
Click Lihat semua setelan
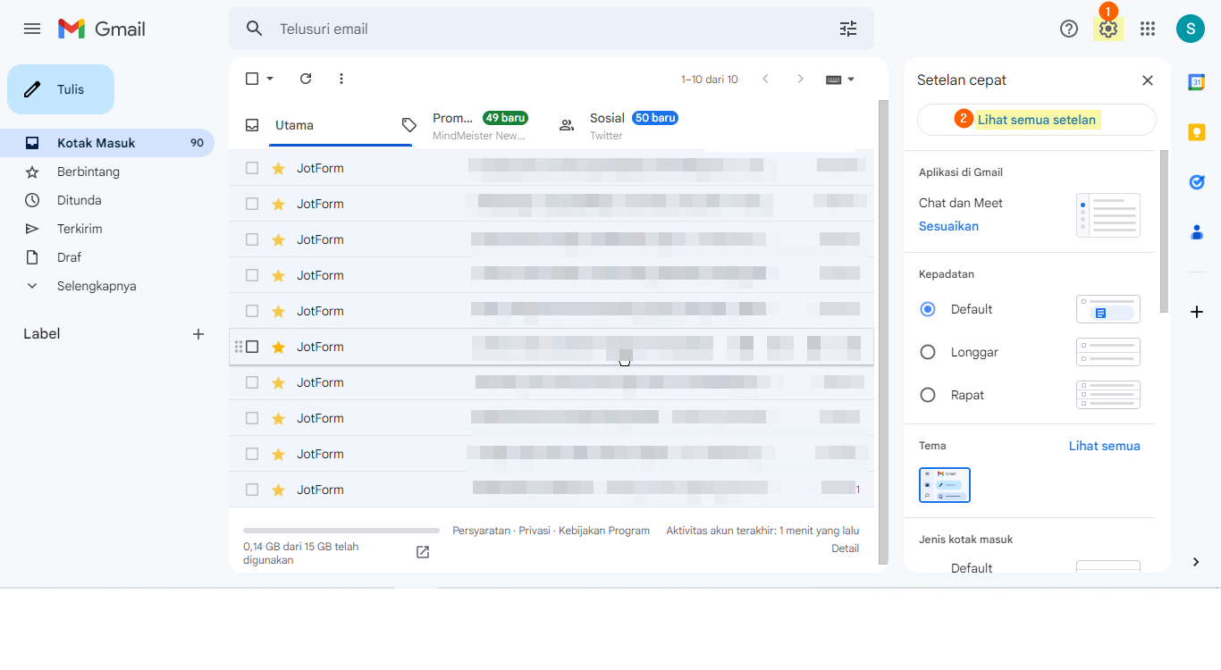[1037, 120]
